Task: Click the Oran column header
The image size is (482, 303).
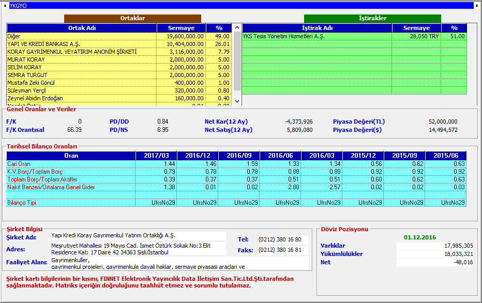Action: coord(71,156)
